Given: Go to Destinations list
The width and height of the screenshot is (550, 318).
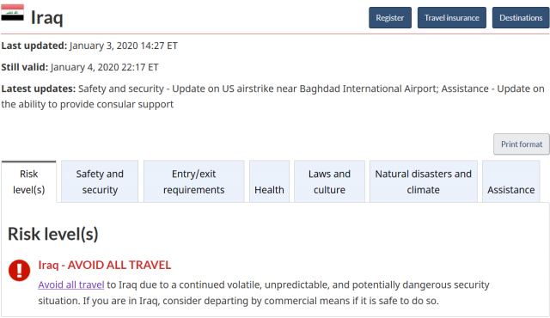Looking at the screenshot, I should pyautogui.click(x=521, y=17).
